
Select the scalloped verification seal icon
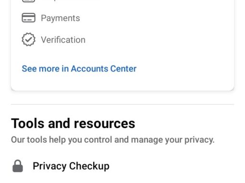[x=28, y=39]
